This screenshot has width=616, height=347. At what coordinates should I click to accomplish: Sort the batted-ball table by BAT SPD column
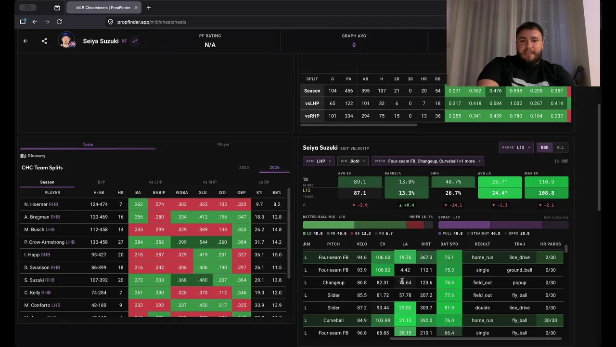pyautogui.click(x=449, y=244)
